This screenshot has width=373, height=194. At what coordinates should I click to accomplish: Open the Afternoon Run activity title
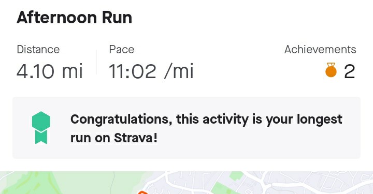coord(74,18)
